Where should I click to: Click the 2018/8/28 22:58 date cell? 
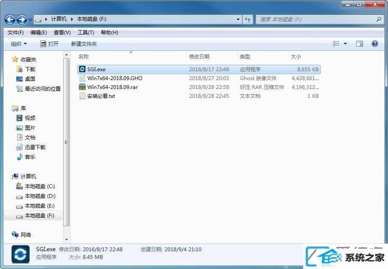(x=209, y=87)
